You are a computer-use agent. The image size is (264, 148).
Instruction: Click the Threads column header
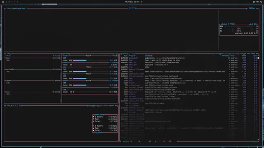(226, 56)
